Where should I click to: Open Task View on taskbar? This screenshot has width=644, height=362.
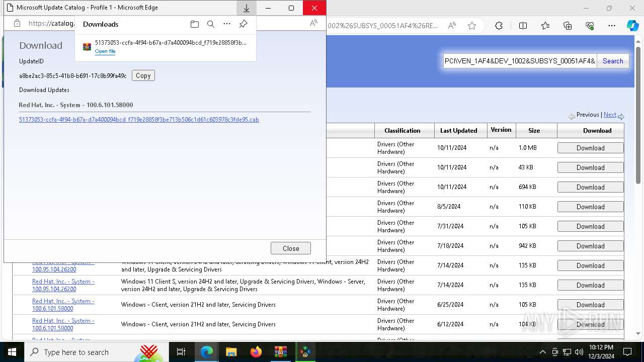pyautogui.click(x=181, y=352)
